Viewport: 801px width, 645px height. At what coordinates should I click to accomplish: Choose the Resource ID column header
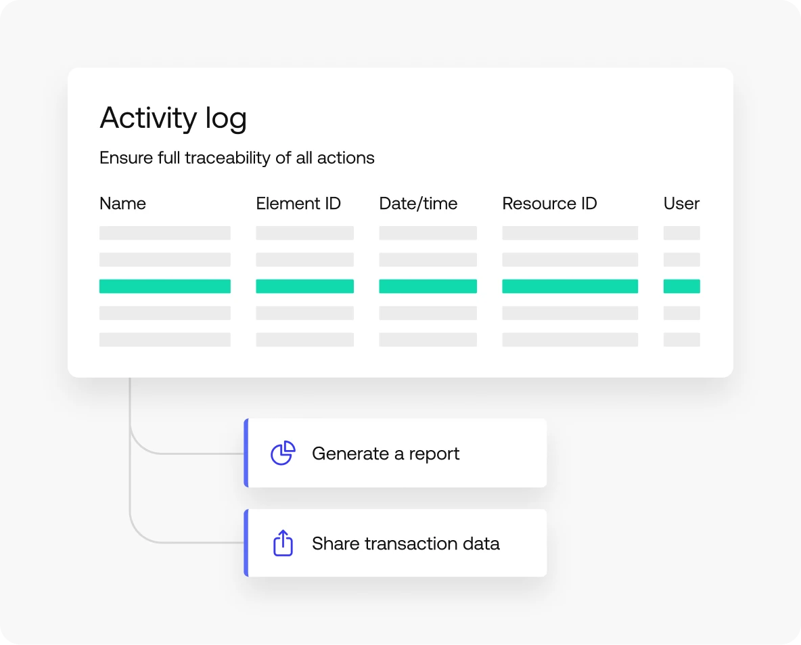(549, 204)
